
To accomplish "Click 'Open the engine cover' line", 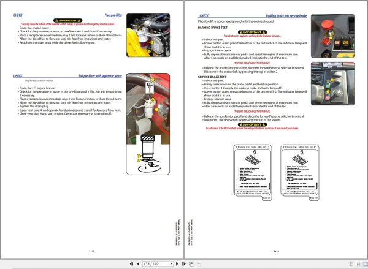I will pos(34,28).
